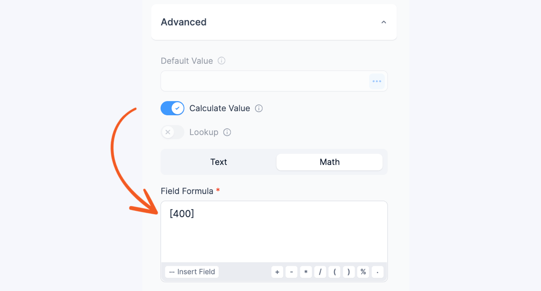Viewport: 541px width, 291px height.
Task: Collapse the Advanced section
Action: coord(383,22)
